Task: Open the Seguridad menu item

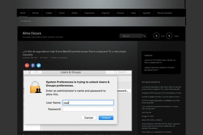Action: click(146, 13)
